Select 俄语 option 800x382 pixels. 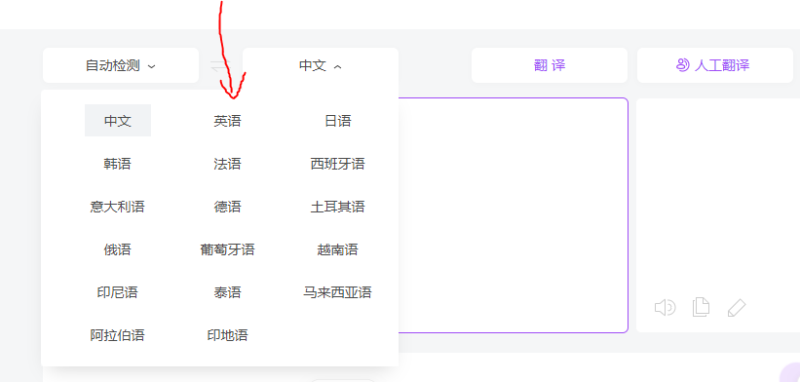[118, 249]
